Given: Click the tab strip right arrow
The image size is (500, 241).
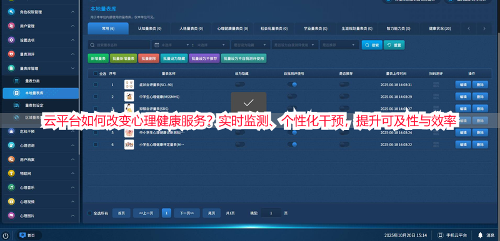Looking at the screenshot, I should click(484, 28).
